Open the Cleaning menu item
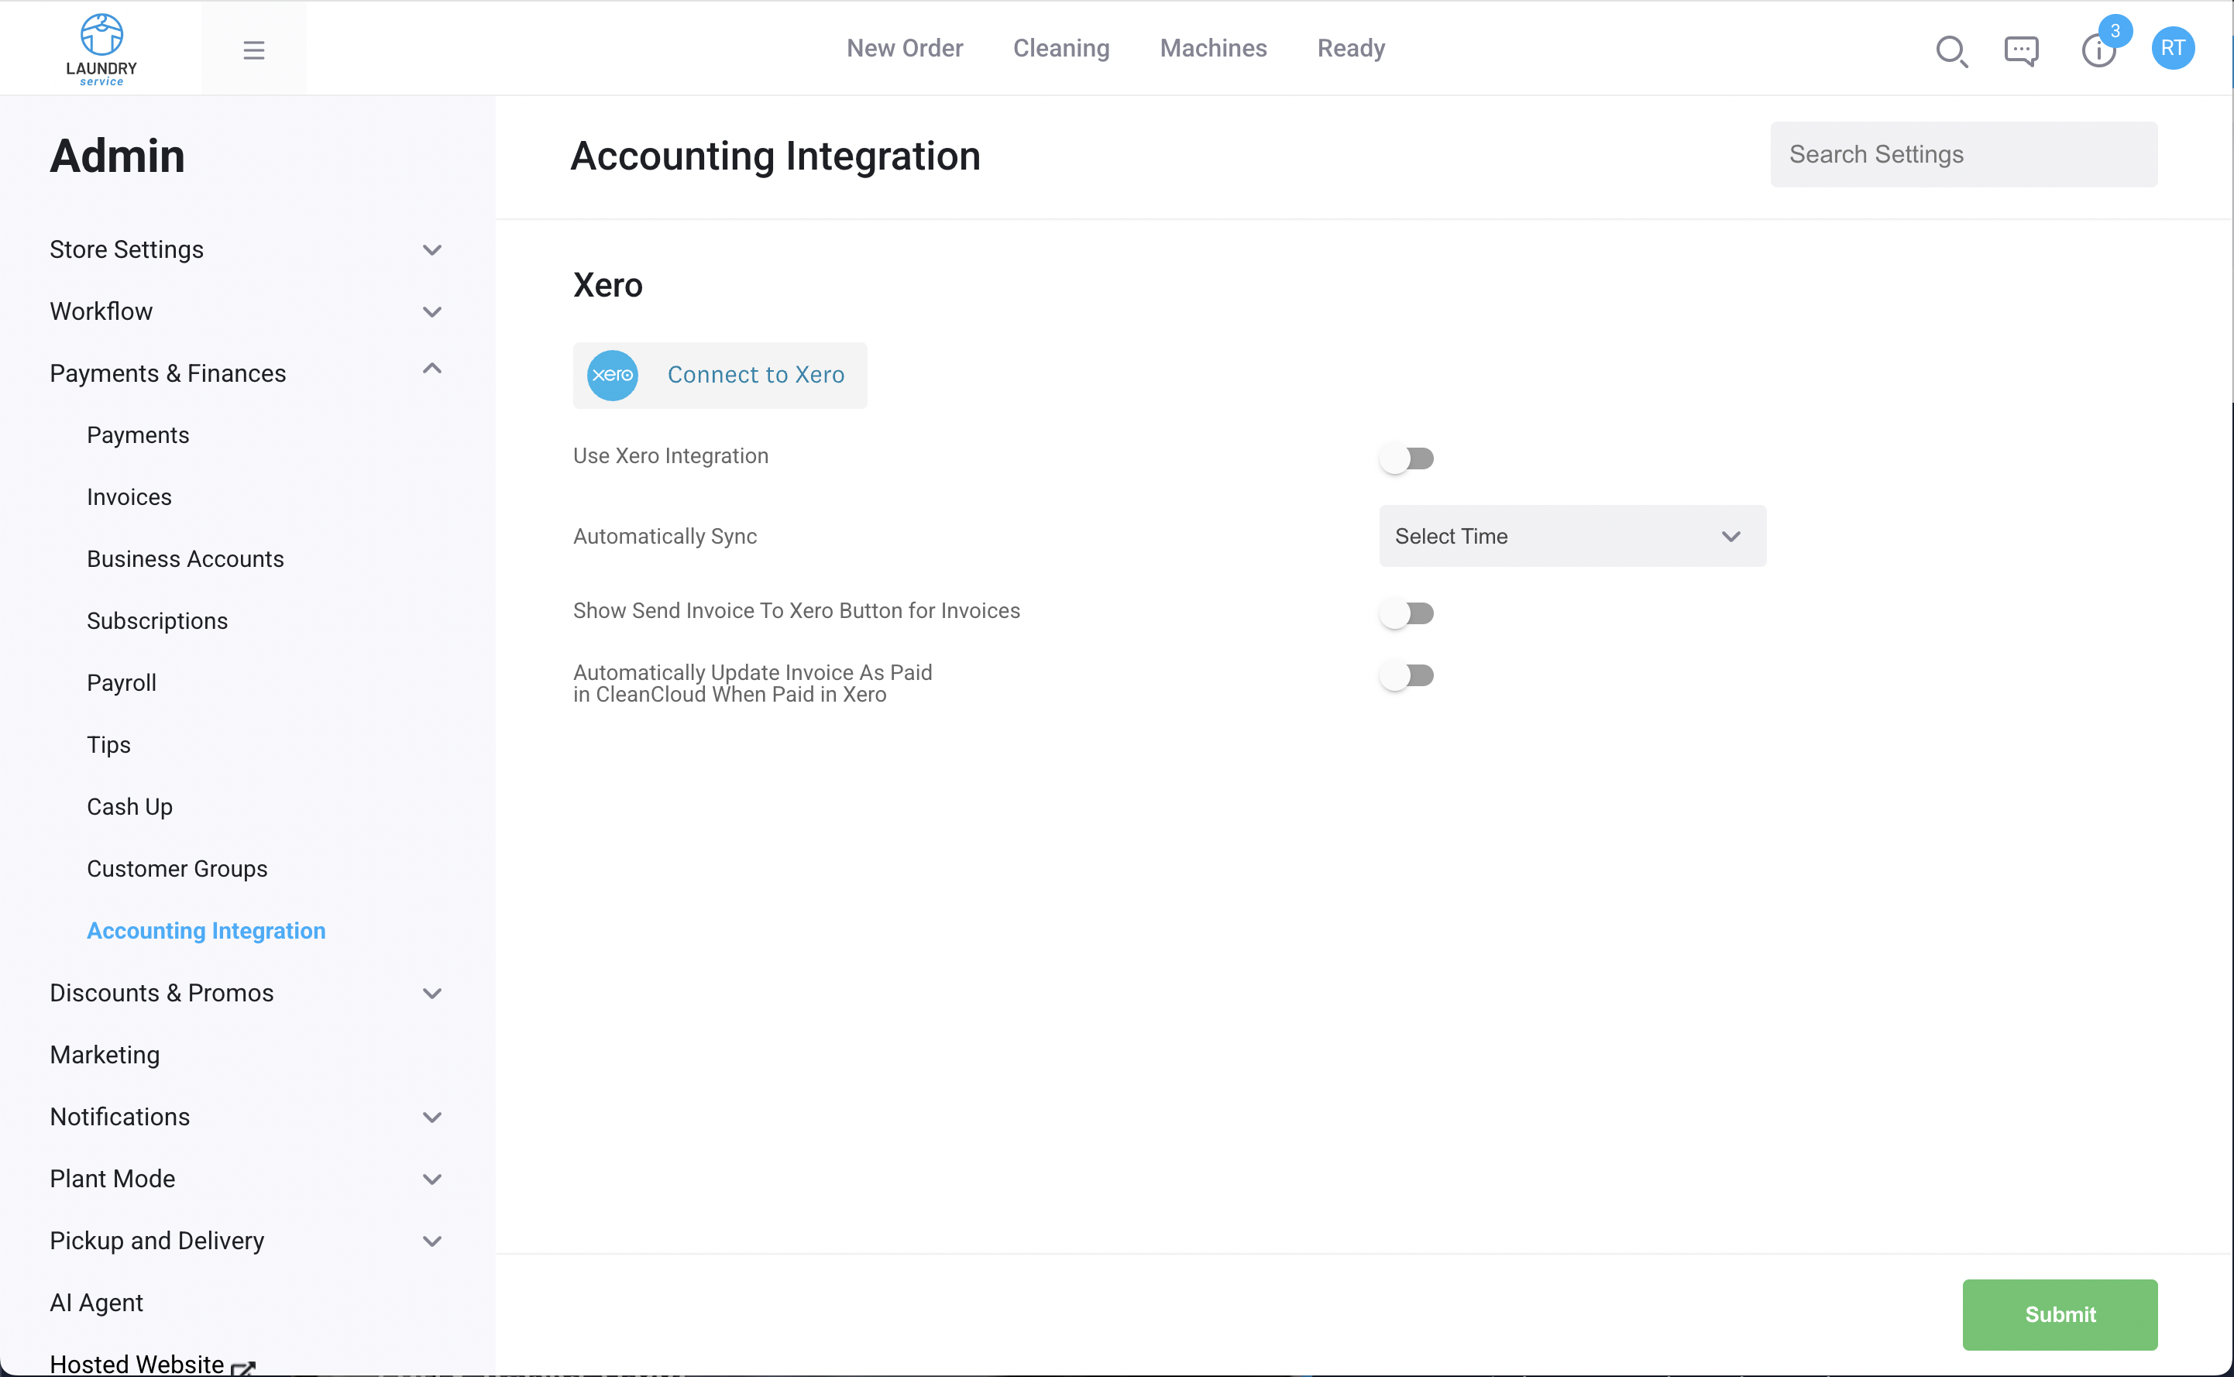The image size is (2234, 1377). [x=1061, y=48]
